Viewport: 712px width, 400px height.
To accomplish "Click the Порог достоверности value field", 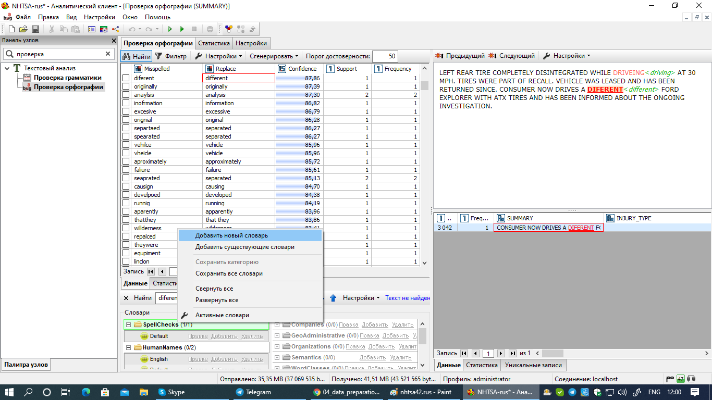I will click(x=385, y=56).
